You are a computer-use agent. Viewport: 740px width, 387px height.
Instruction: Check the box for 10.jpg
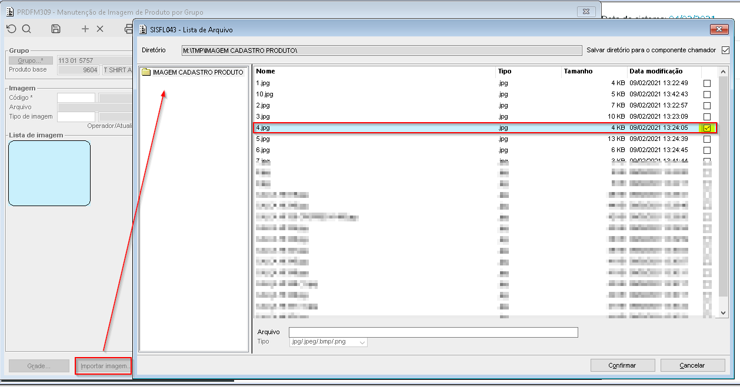[707, 95]
